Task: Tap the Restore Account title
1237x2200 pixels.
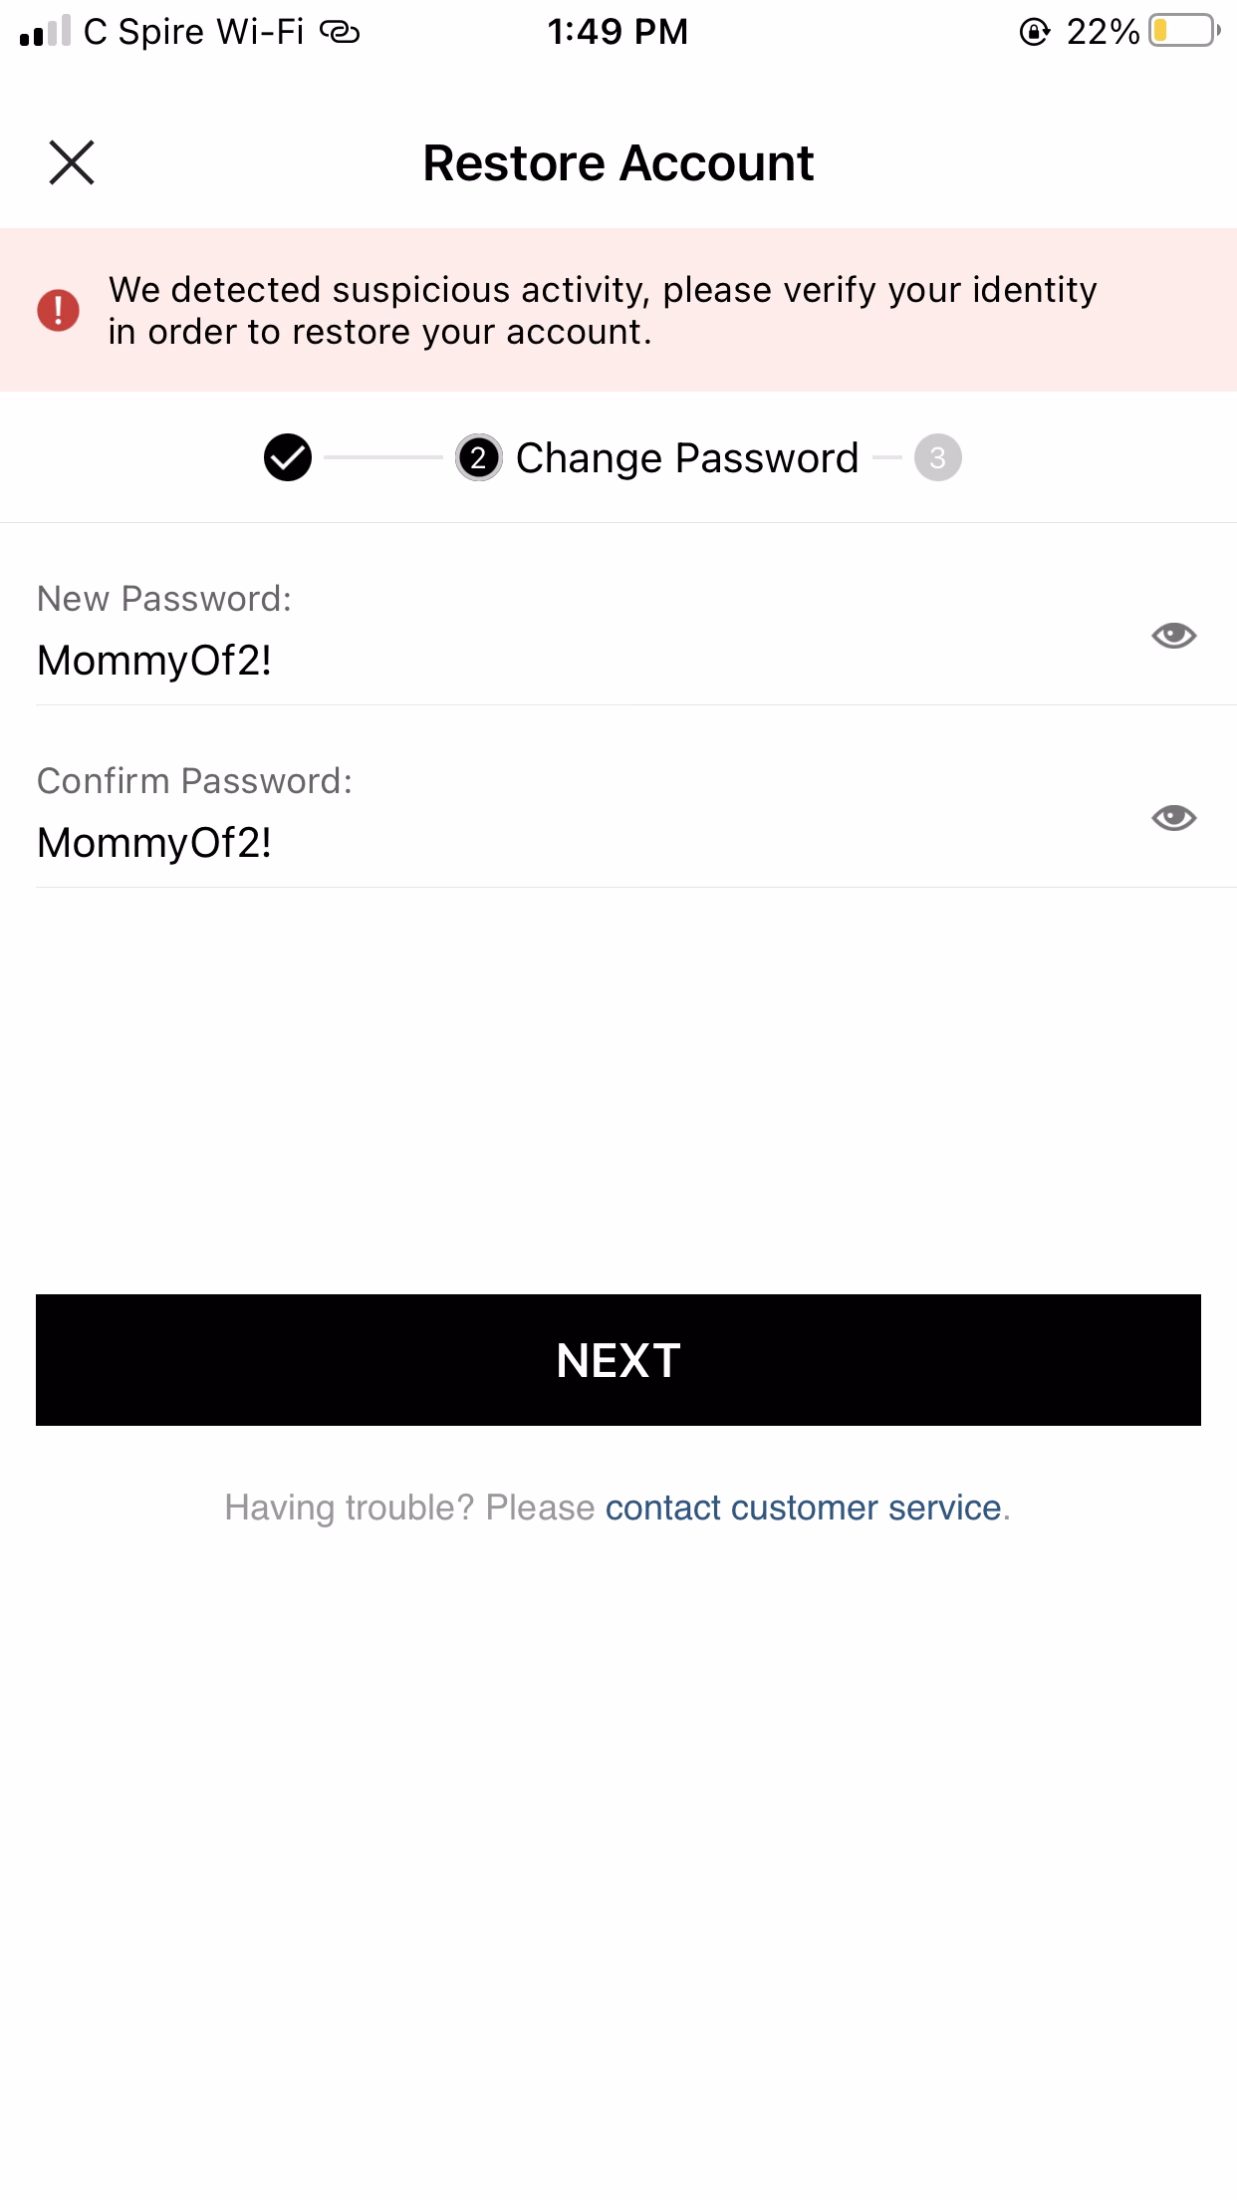Action: click(618, 162)
